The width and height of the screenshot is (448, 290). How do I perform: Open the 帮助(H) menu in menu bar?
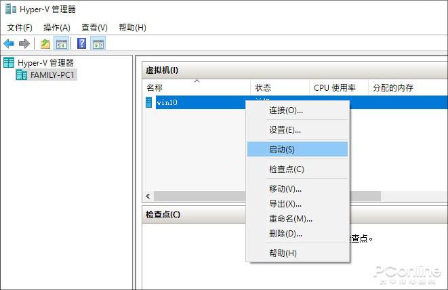pos(132,28)
